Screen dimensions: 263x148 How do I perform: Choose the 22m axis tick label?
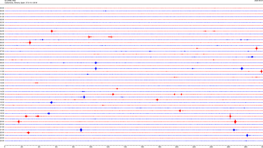194,147
